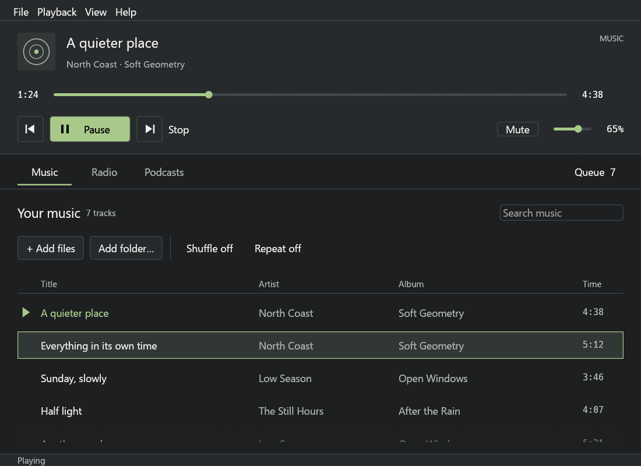Click artist 'Low Season' in Sunday, slowly row
Viewport: 641px width, 466px height.
click(285, 379)
